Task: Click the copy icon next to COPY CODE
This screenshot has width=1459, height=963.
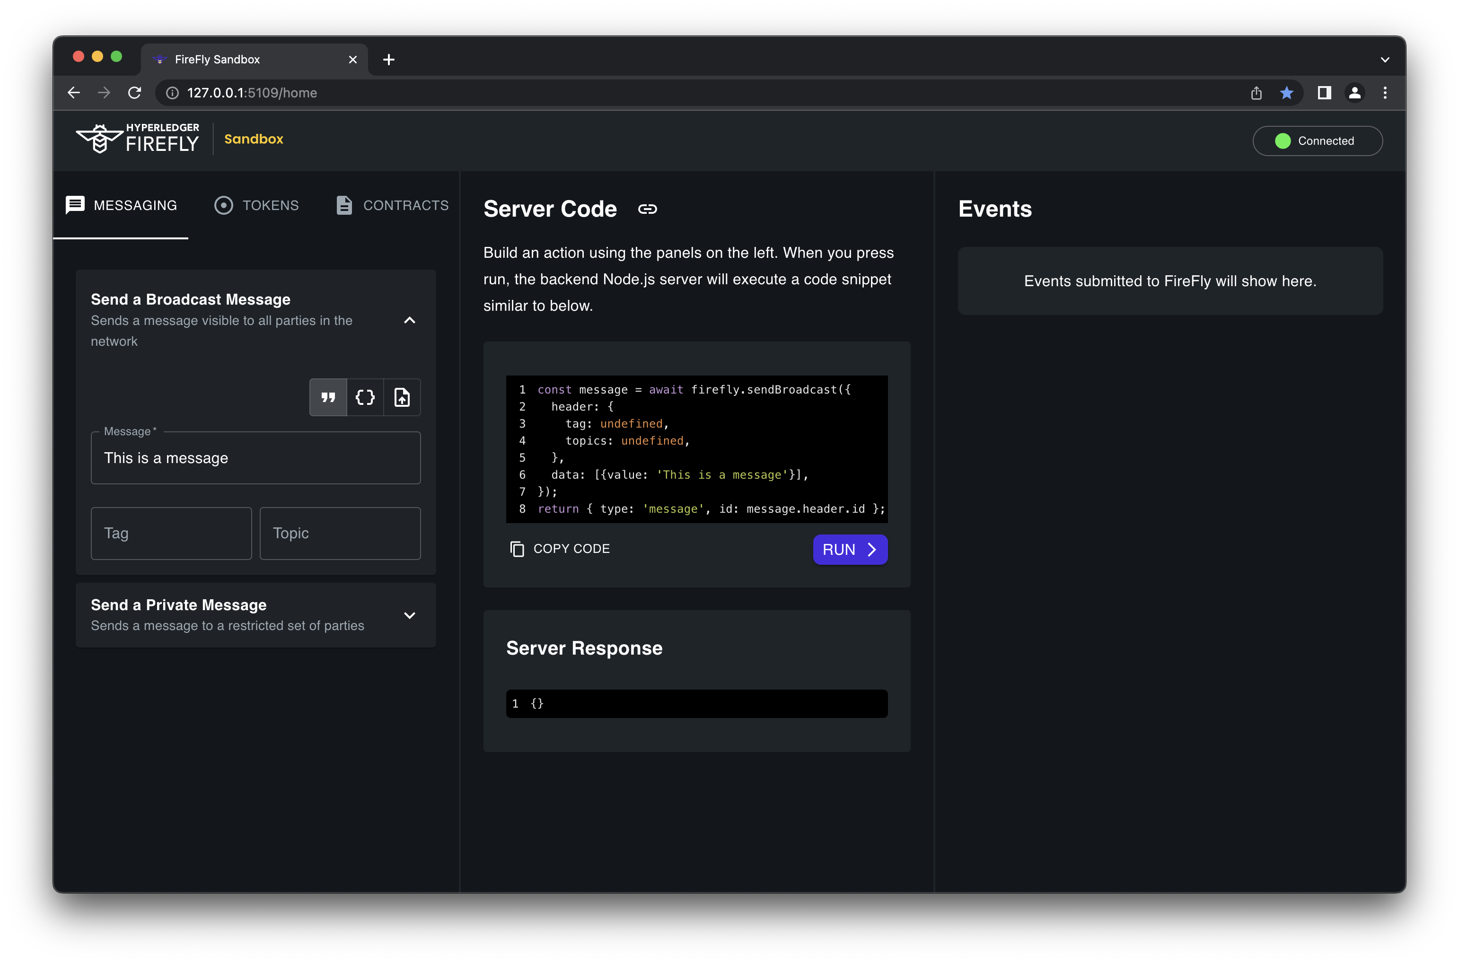Action: coord(517,548)
